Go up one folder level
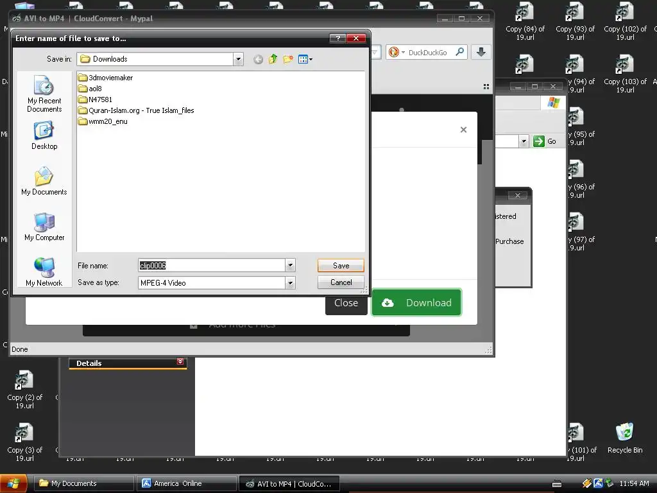Screen dimensions: 657x493 coord(273,59)
